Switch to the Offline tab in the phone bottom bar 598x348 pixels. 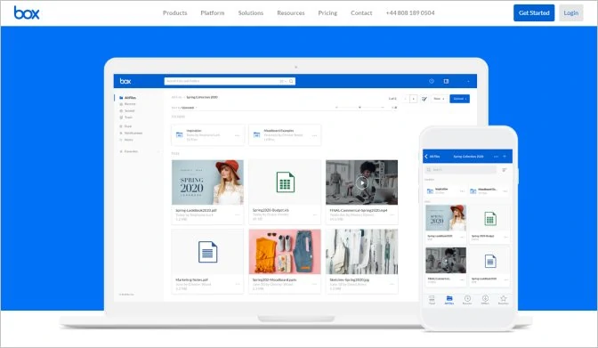click(x=485, y=300)
